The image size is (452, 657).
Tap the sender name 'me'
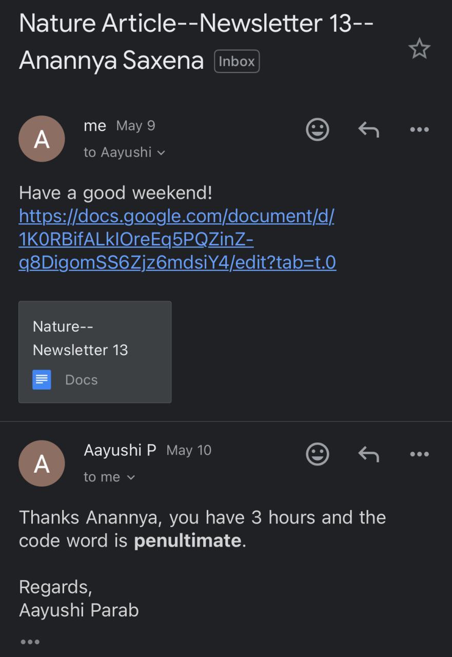click(x=95, y=126)
